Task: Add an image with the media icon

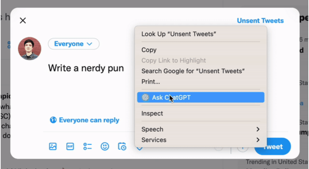Action: (x=53, y=146)
